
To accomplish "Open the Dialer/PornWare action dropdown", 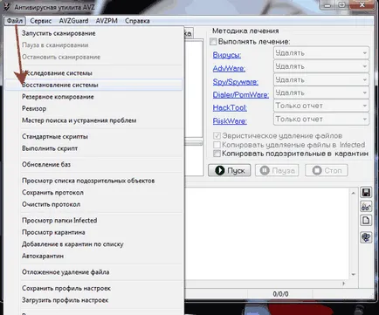I will pyautogui.click(x=321, y=92).
